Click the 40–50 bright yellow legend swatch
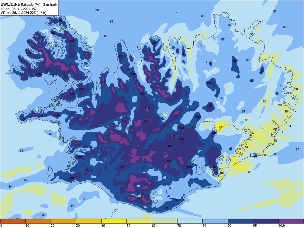 [x=114, y=221]
